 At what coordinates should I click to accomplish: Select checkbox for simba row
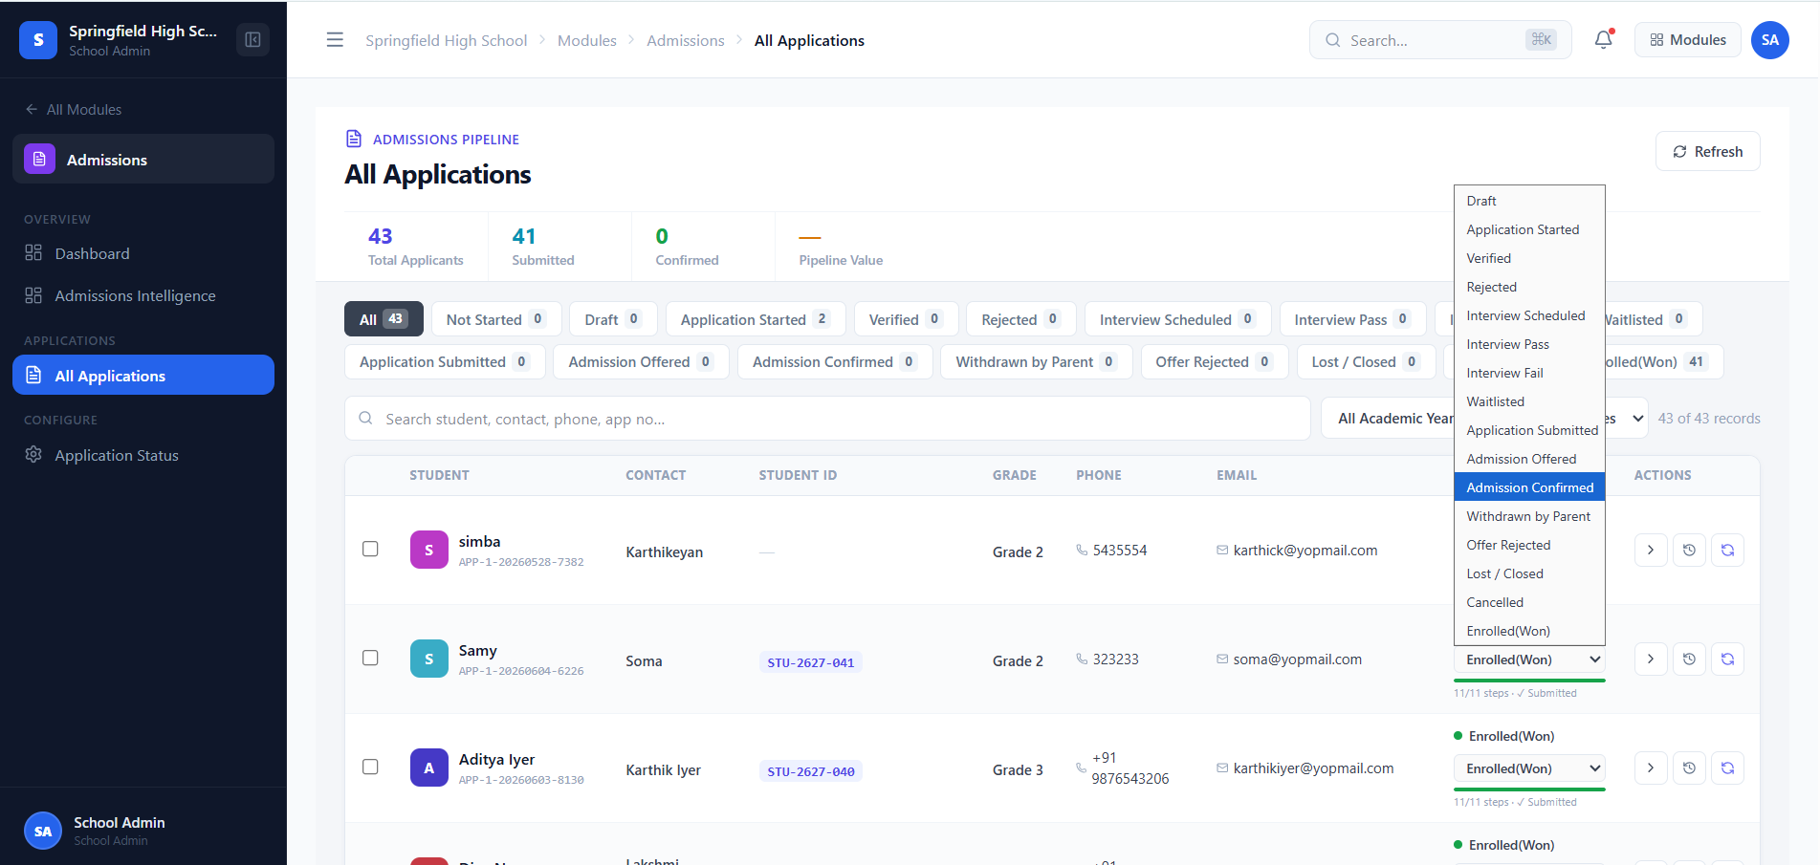point(370,549)
